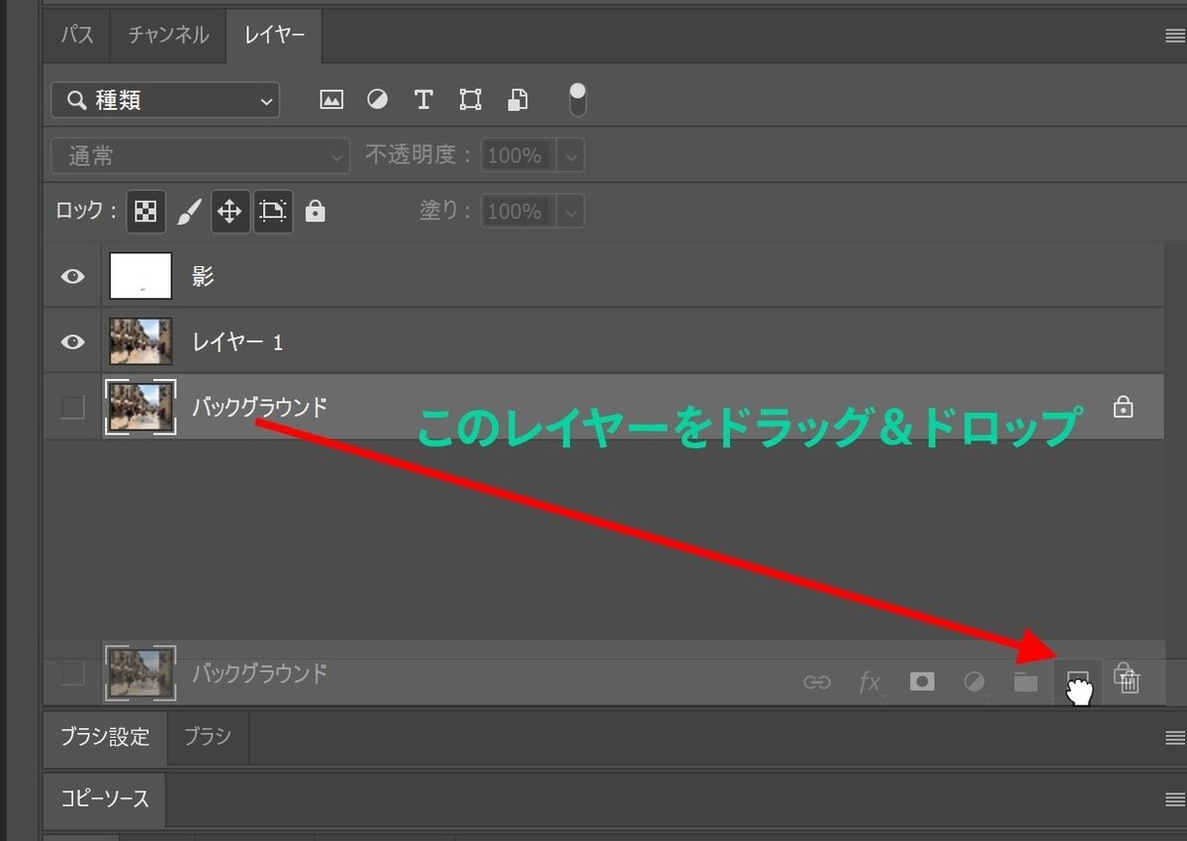Image resolution: width=1187 pixels, height=841 pixels.
Task: Create a new fill or adjustment layer
Action: pos(974,682)
